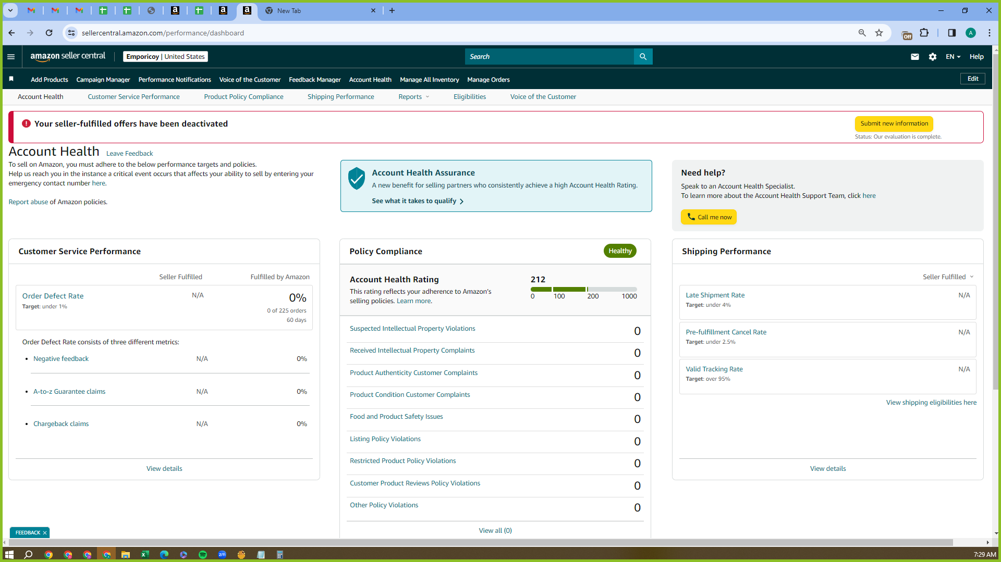Open the Order Defect Rate link
The width and height of the screenshot is (1001, 562).
coord(53,296)
